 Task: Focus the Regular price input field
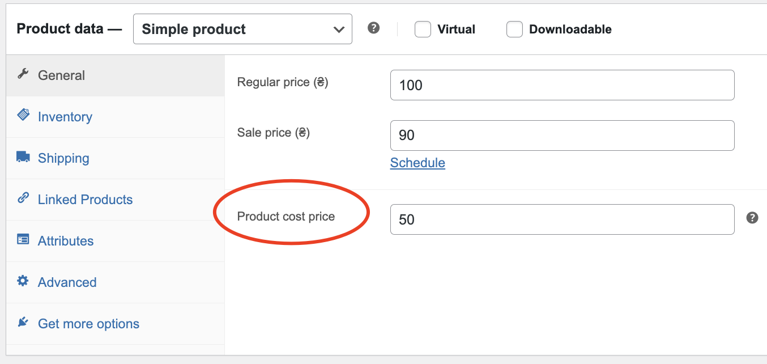pyautogui.click(x=562, y=85)
